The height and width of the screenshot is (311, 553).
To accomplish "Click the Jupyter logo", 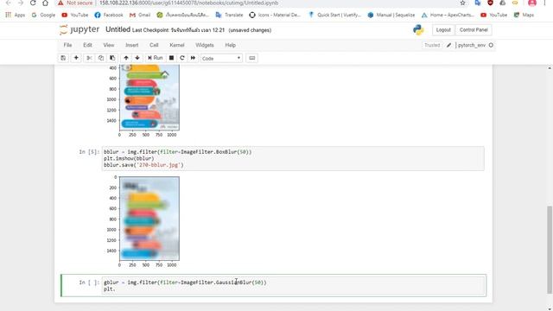I will coord(79,29).
